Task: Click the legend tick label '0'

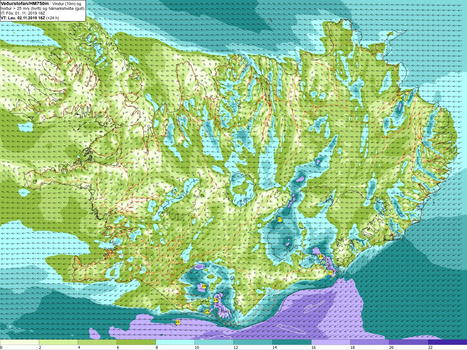Action: (1, 347)
